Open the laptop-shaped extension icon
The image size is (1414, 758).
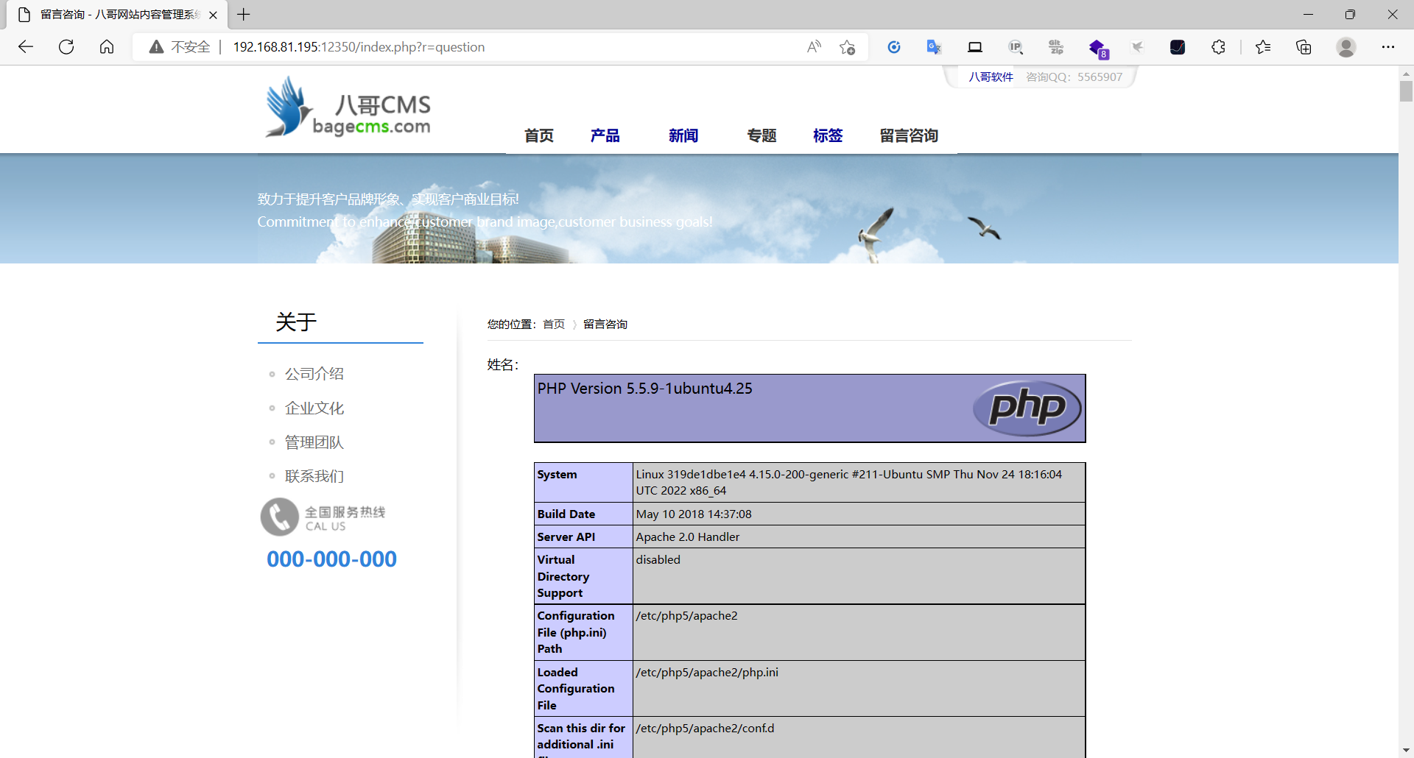pyautogui.click(x=975, y=47)
